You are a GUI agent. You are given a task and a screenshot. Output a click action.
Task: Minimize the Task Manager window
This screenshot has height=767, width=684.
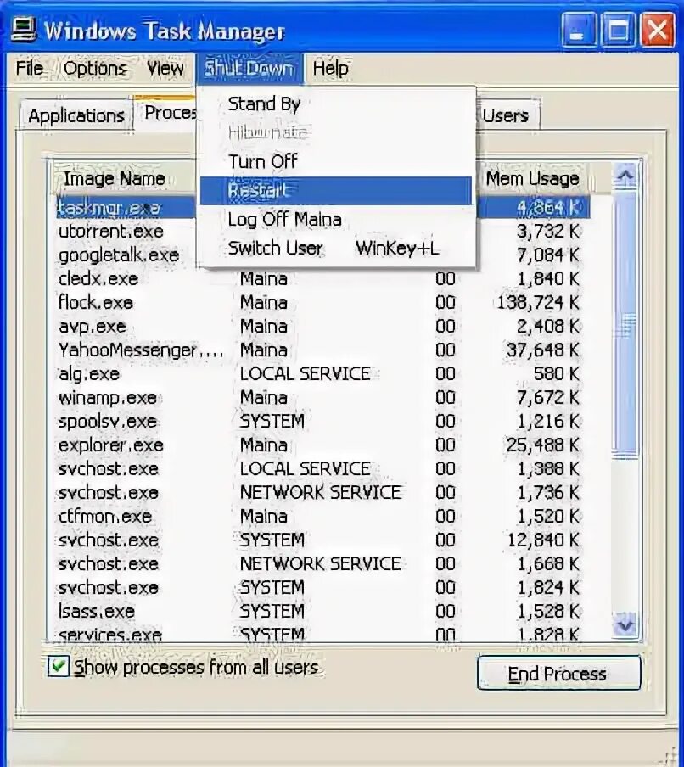pos(578,31)
